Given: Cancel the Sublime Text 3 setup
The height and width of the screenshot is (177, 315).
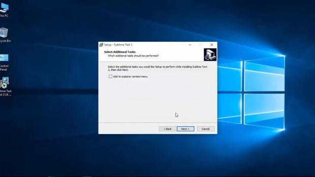Looking at the screenshot, I should coord(206,129).
